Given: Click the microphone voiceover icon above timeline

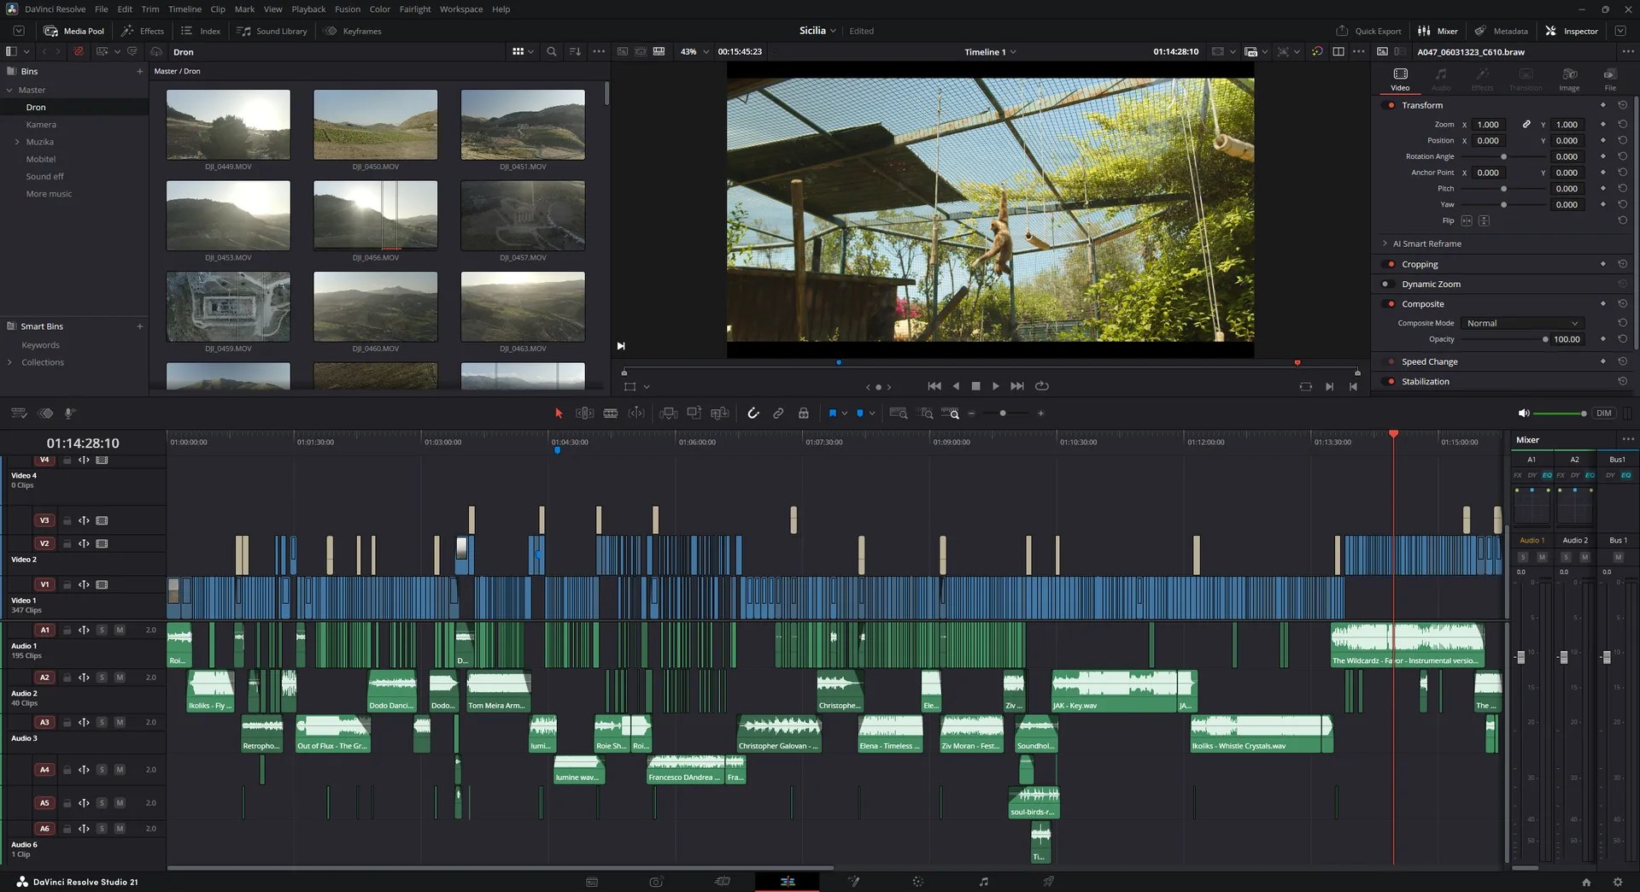Looking at the screenshot, I should [70, 414].
